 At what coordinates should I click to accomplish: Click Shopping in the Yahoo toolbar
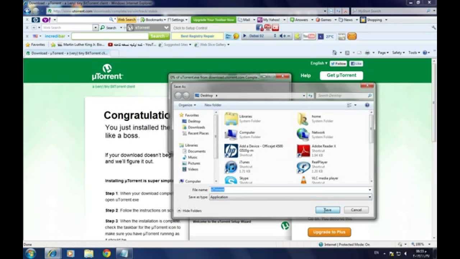[x=371, y=20]
